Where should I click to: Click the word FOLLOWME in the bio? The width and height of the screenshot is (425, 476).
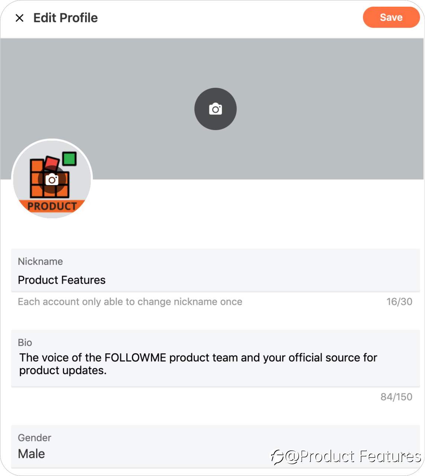pos(135,357)
